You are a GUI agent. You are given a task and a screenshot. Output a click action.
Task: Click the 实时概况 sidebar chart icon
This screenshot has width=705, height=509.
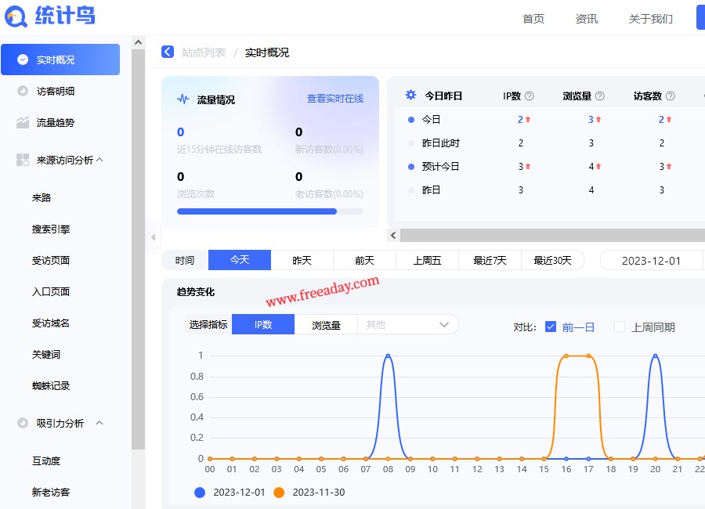23,60
